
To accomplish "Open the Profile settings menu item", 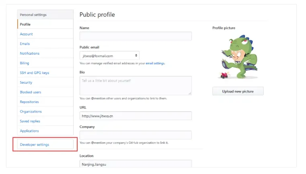I will click(25, 25).
